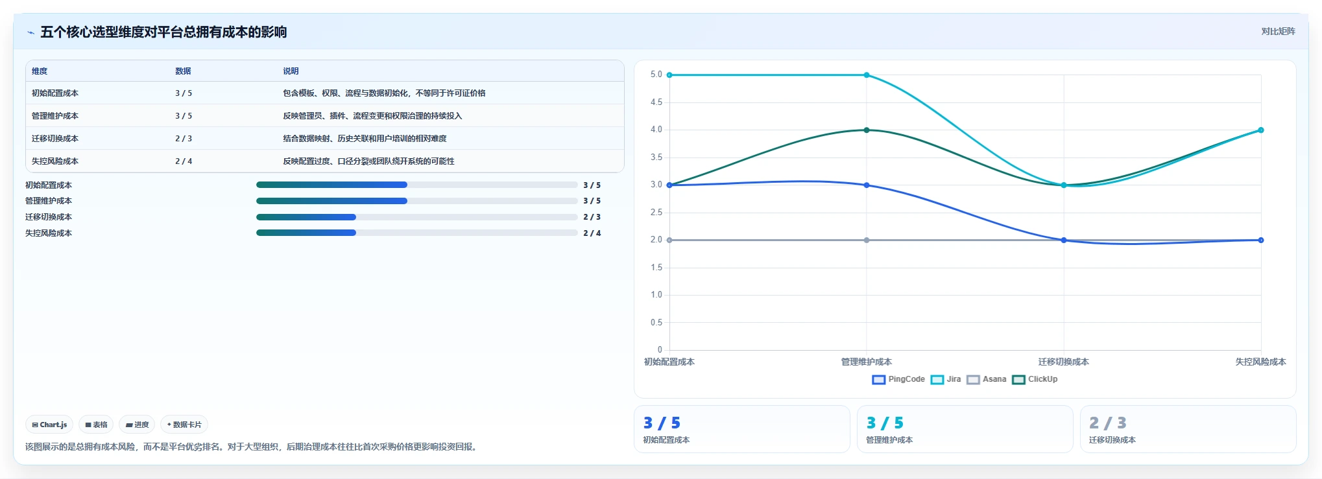Image resolution: width=1322 pixels, height=479 pixels.
Task: Click description starting with 包含模板、权限
Action: click(x=384, y=93)
